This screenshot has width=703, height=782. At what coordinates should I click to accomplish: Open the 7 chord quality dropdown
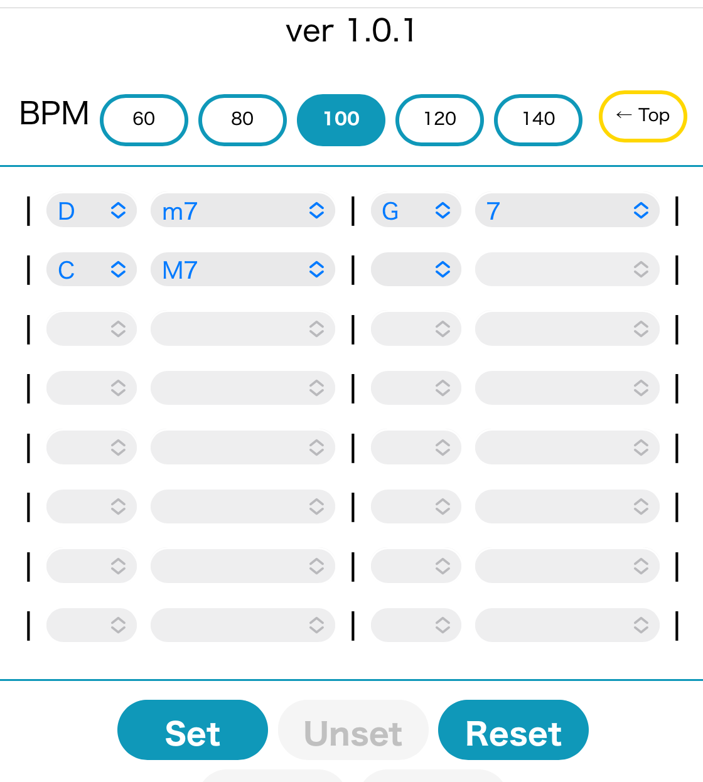pyautogui.click(x=567, y=210)
